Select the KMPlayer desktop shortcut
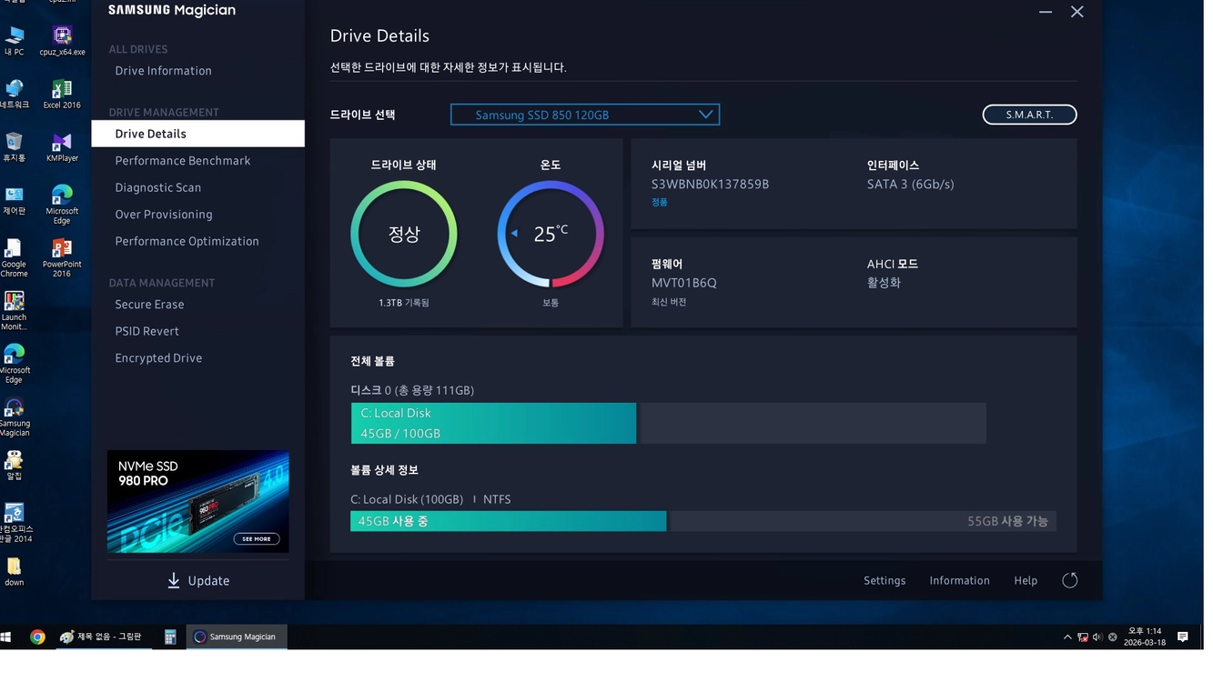This screenshot has width=1213, height=682. pyautogui.click(x=62, y=146)
